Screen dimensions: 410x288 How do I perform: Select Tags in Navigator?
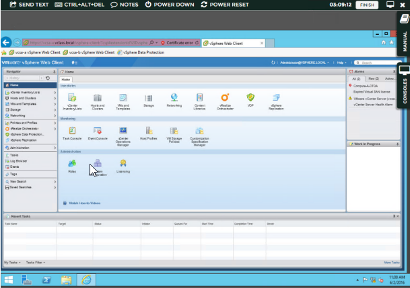30,174
